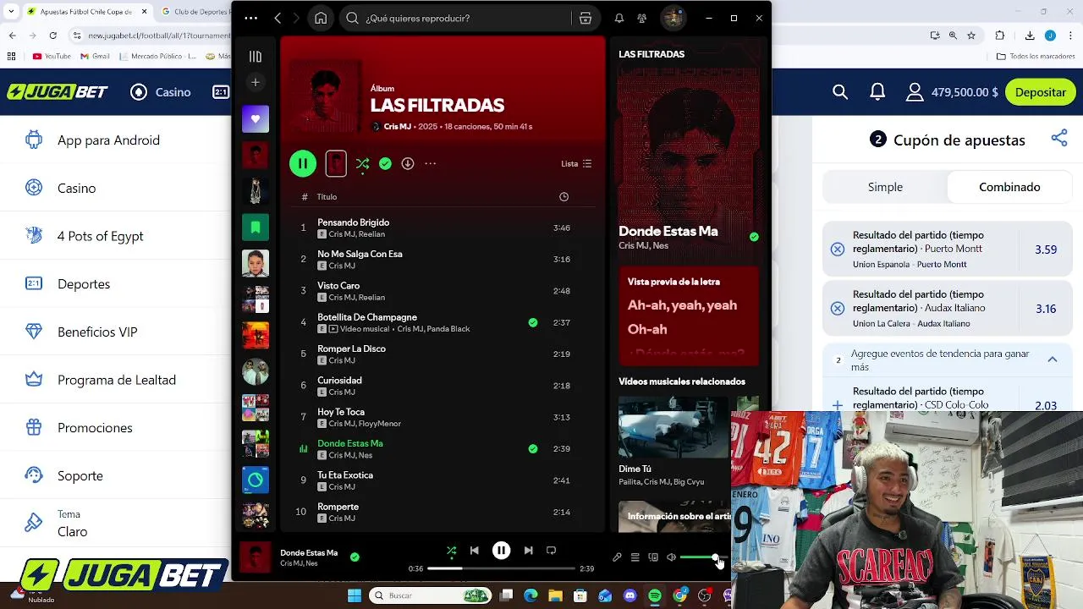Switch to the 'Simple' bet tab
1083x609 pixels.
885,187
